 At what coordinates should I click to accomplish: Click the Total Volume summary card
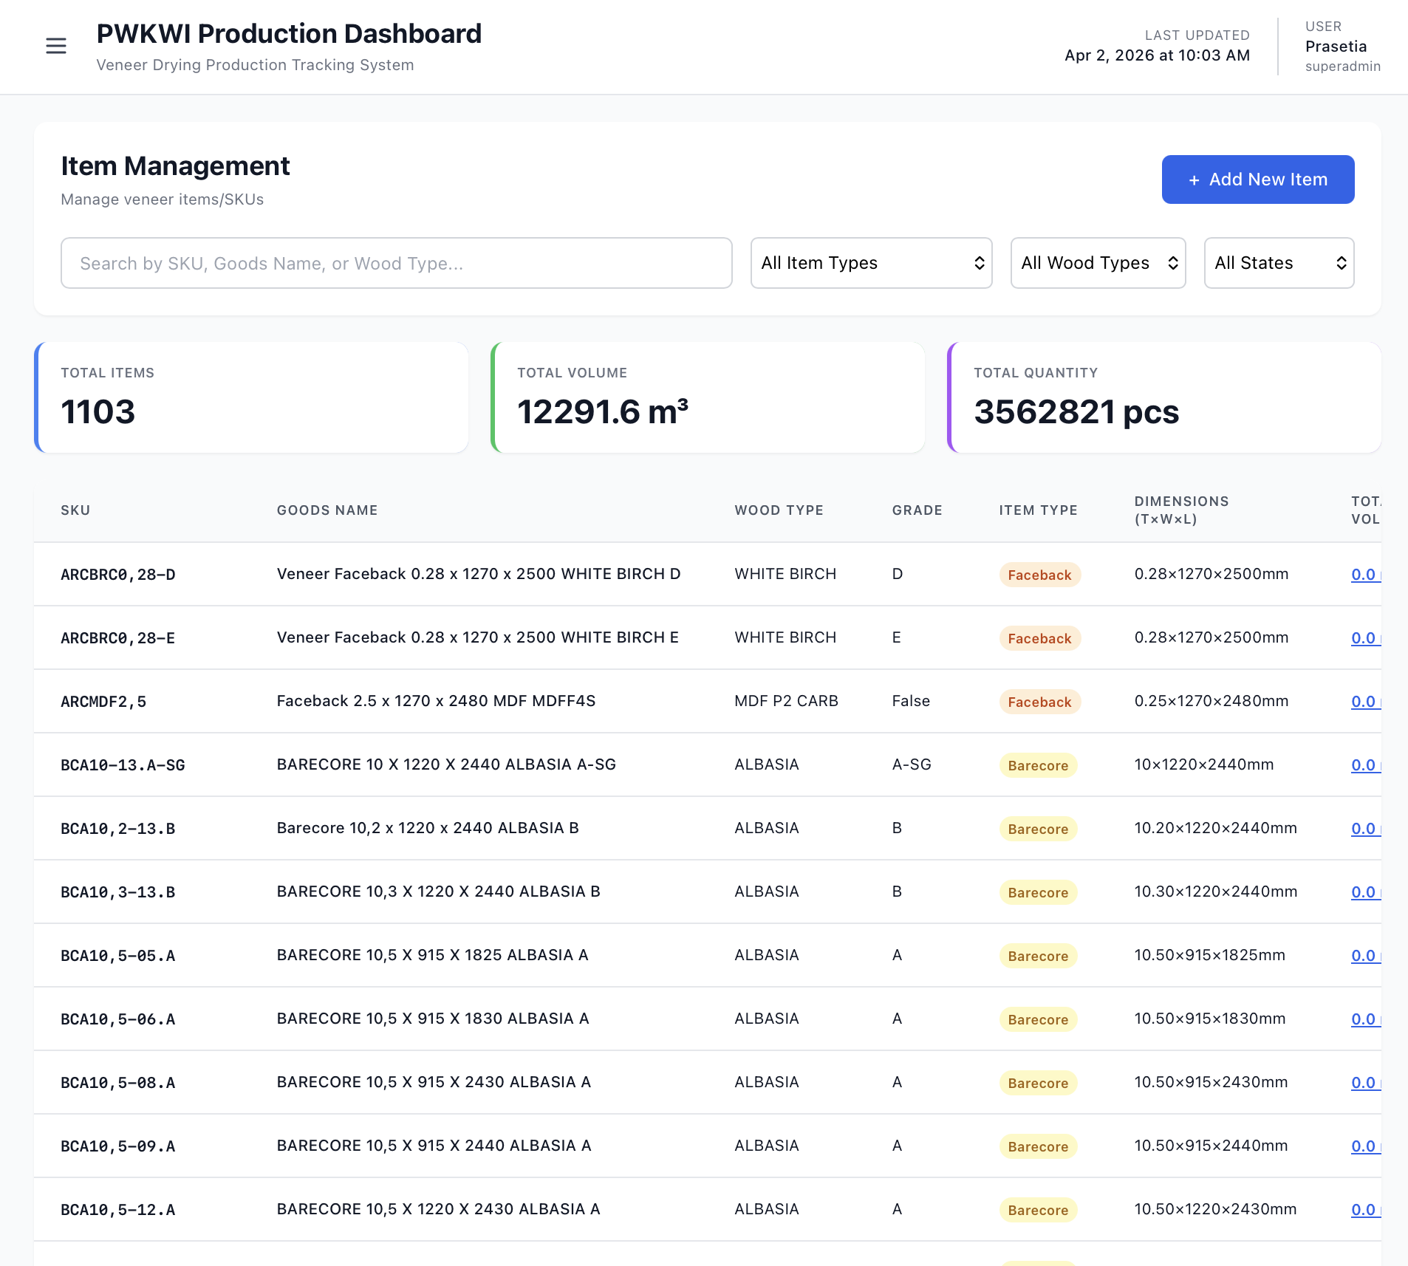(x=708, y=397)
